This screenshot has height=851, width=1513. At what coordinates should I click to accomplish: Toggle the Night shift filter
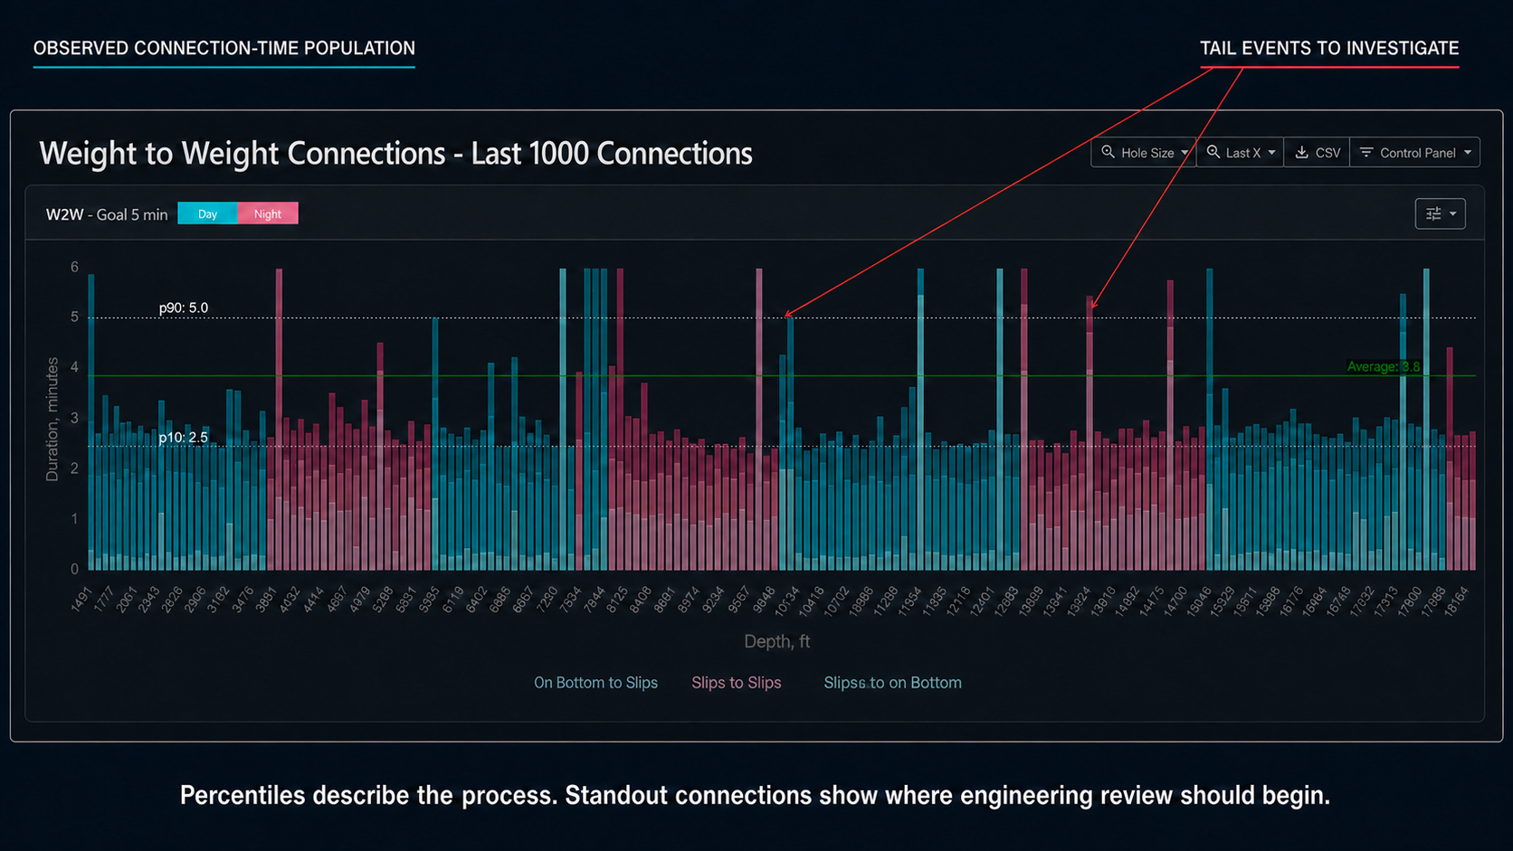point(268,214)
